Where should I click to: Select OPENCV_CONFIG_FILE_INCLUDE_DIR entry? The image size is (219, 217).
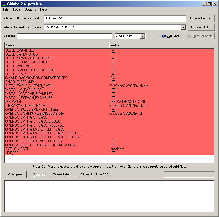35,114
